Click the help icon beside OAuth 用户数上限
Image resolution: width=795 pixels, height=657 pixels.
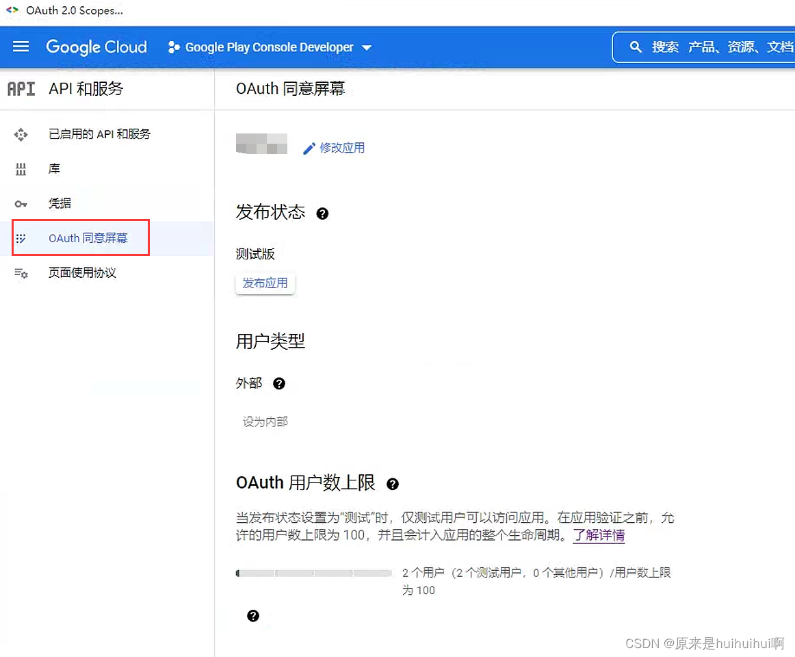tap(393, 484)
